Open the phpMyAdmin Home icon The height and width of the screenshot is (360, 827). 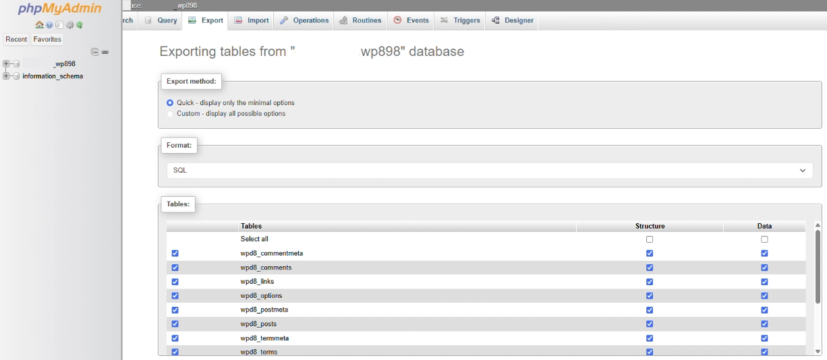click(x=39, y=25)
